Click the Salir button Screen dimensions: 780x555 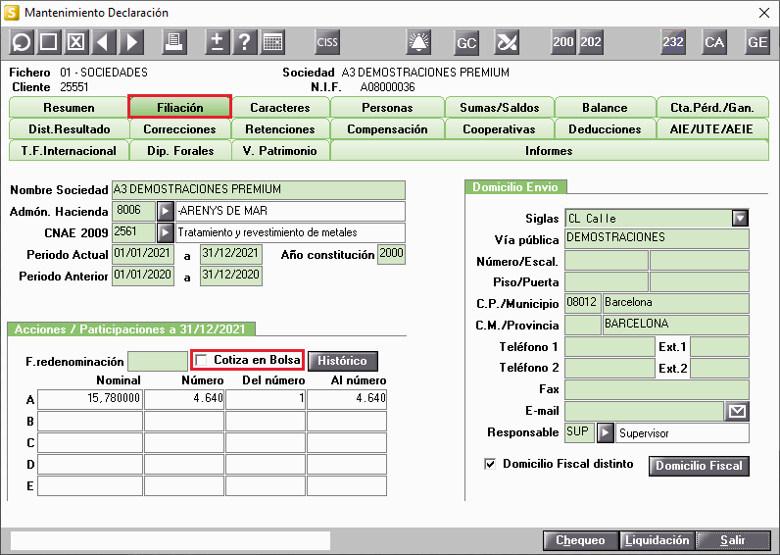(x=732, y=540)
